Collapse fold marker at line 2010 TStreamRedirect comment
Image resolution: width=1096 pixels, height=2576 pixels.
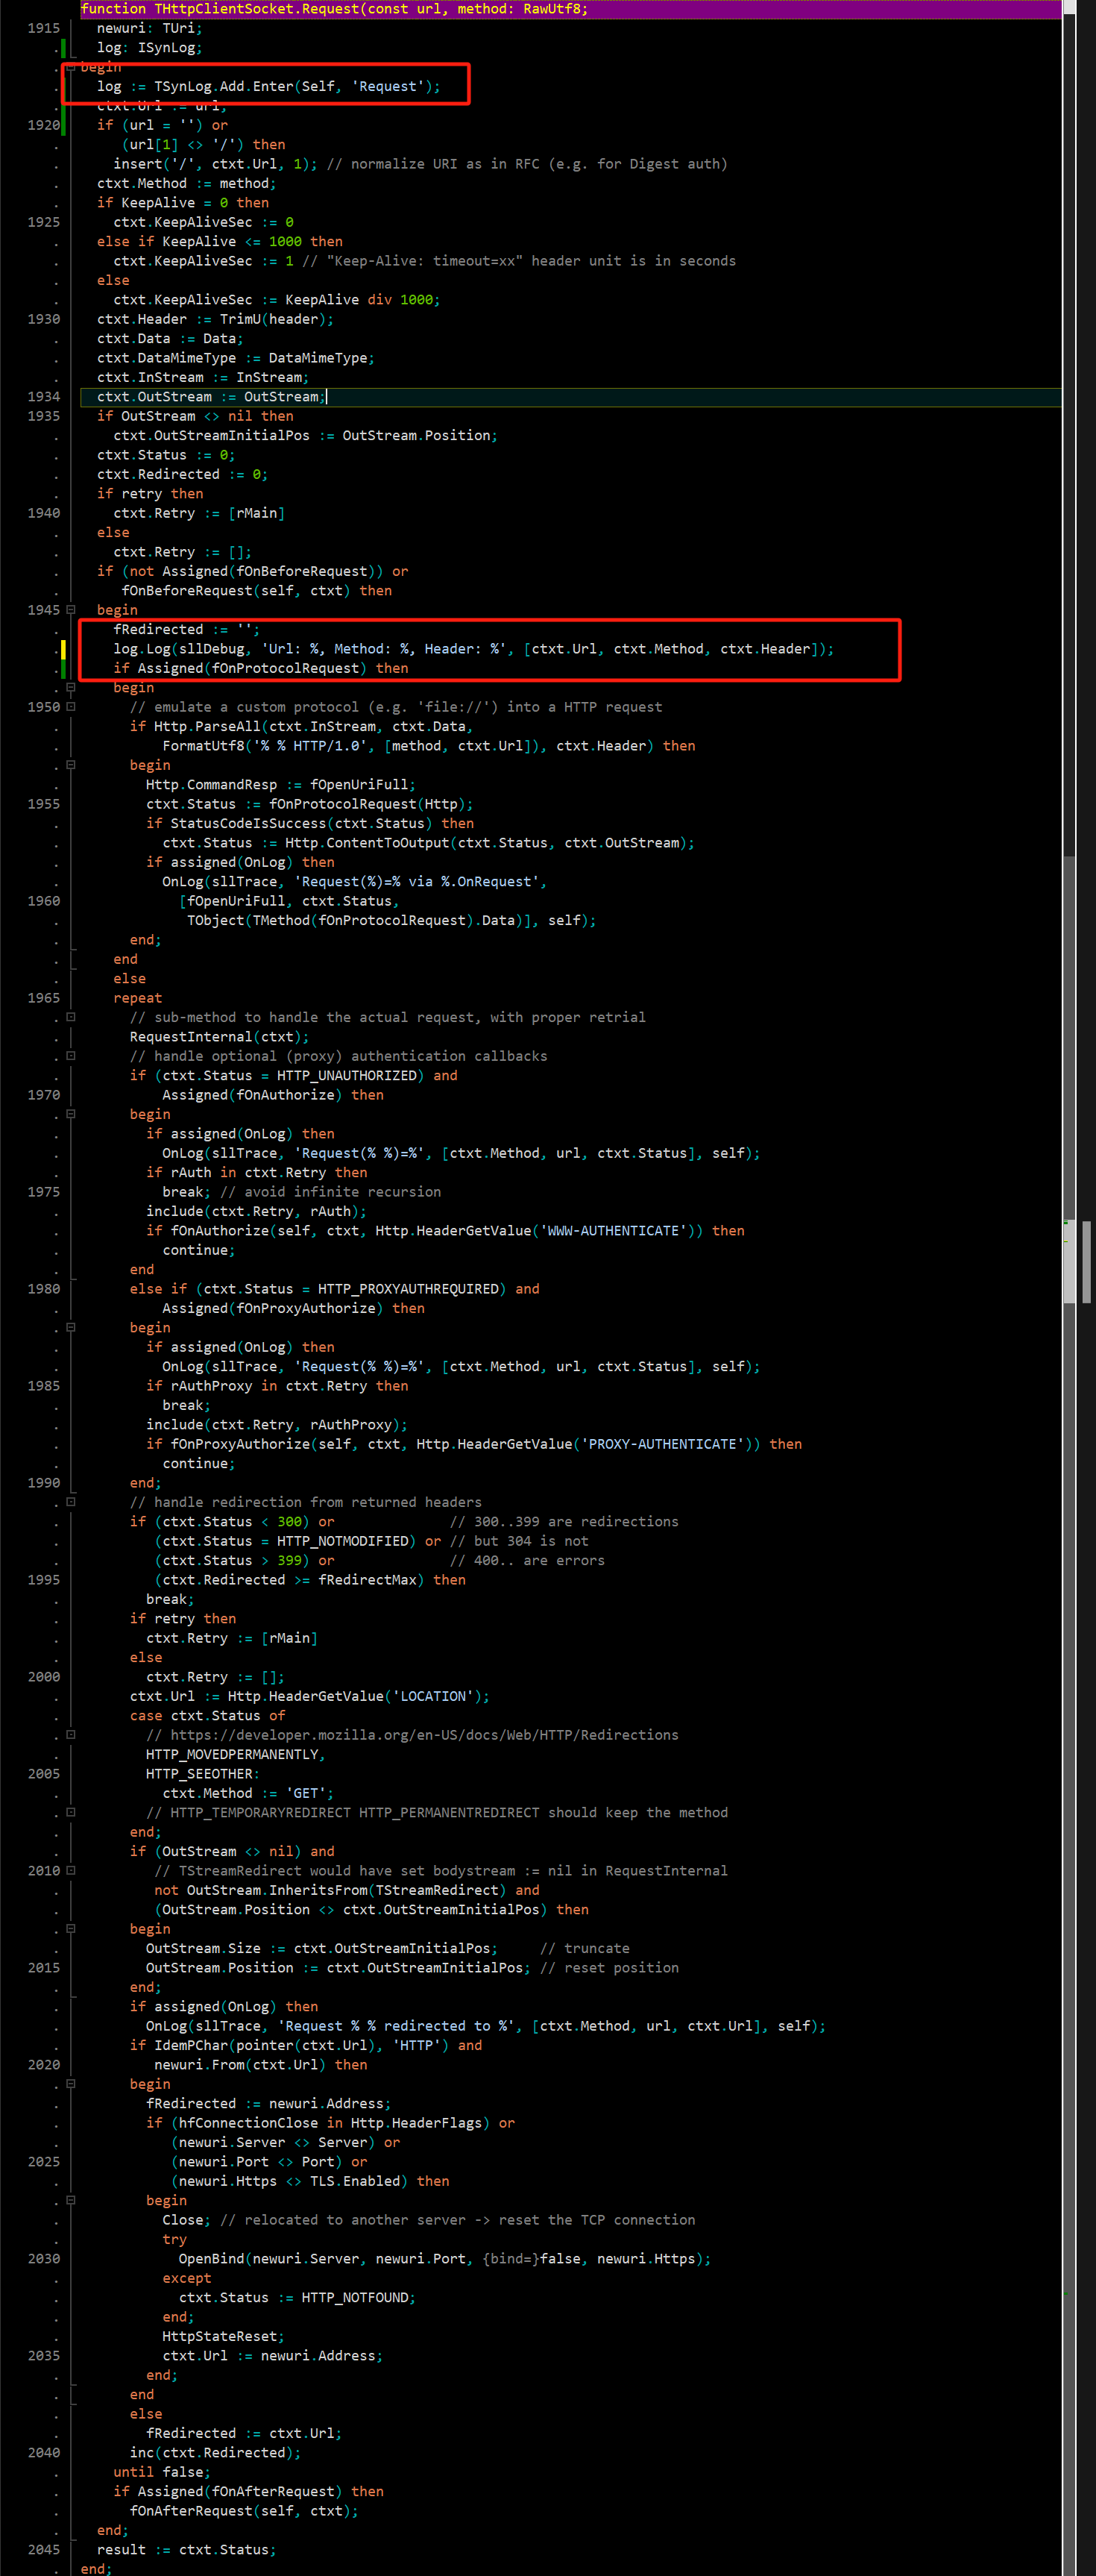(71, 1871)
